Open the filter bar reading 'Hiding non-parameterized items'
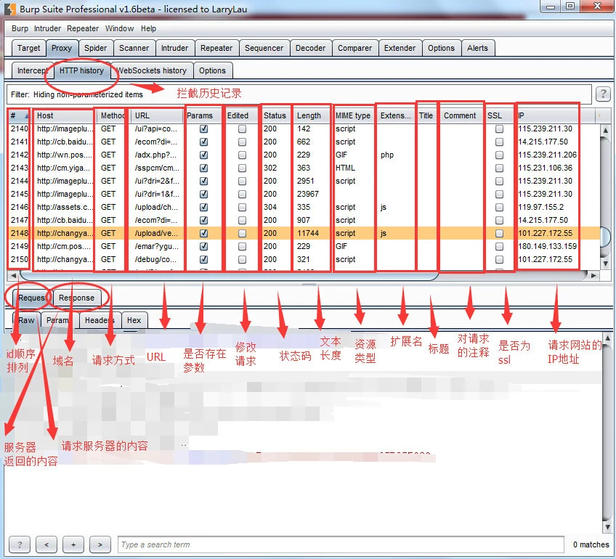This screenshot has height=559, width=616. (x=299, y=94)
